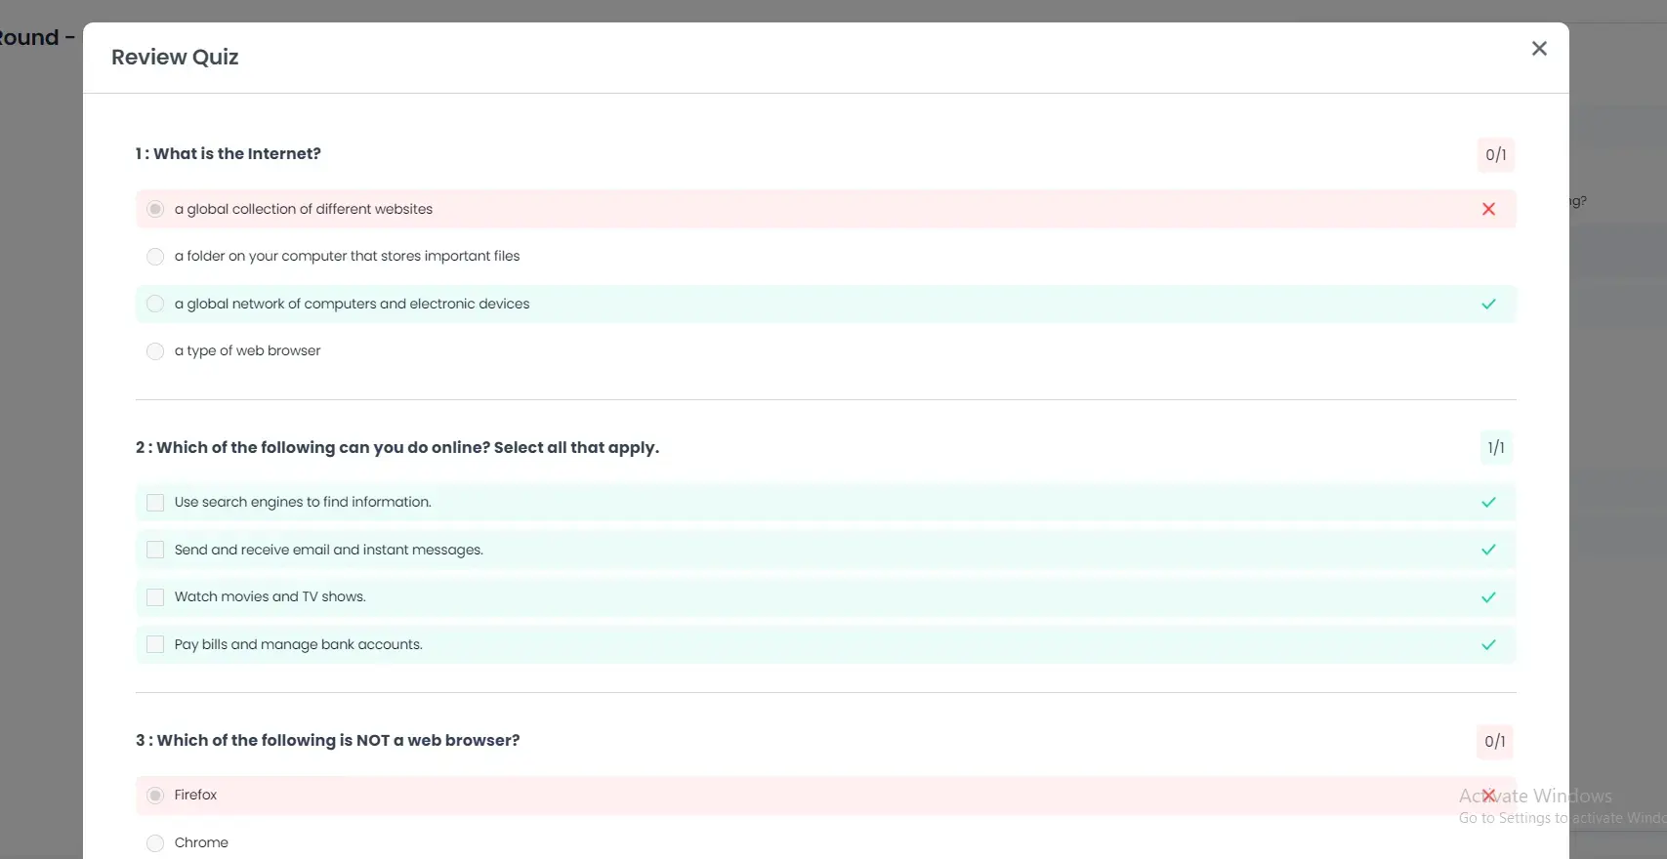Viewport: 1667px width, 859px height.
Task: Click the 'Review Quiz' dialog title
Action: 175,57
